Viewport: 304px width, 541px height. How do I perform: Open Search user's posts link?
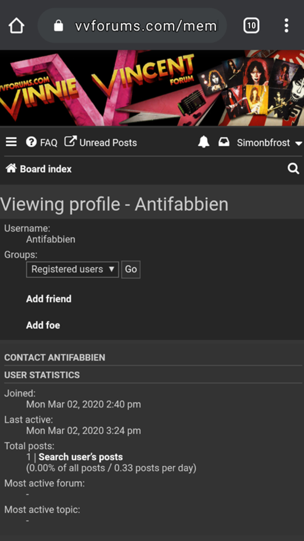pyautogui.click(x=81, y=457)
